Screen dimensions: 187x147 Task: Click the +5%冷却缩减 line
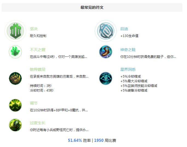[x=131, y=77]
